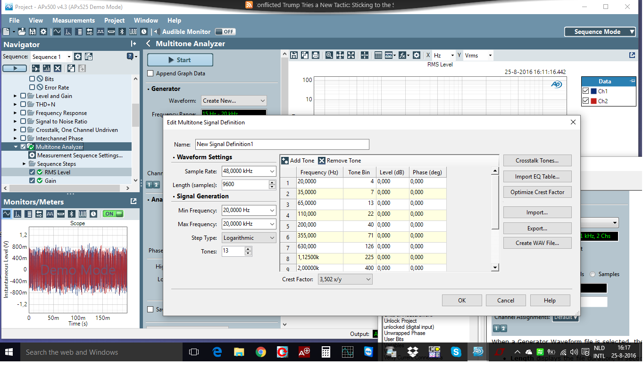This screenshot has width=643, height=367.
Task: Open the File menu
Action: pyautogui.click(x=14, y=20)
